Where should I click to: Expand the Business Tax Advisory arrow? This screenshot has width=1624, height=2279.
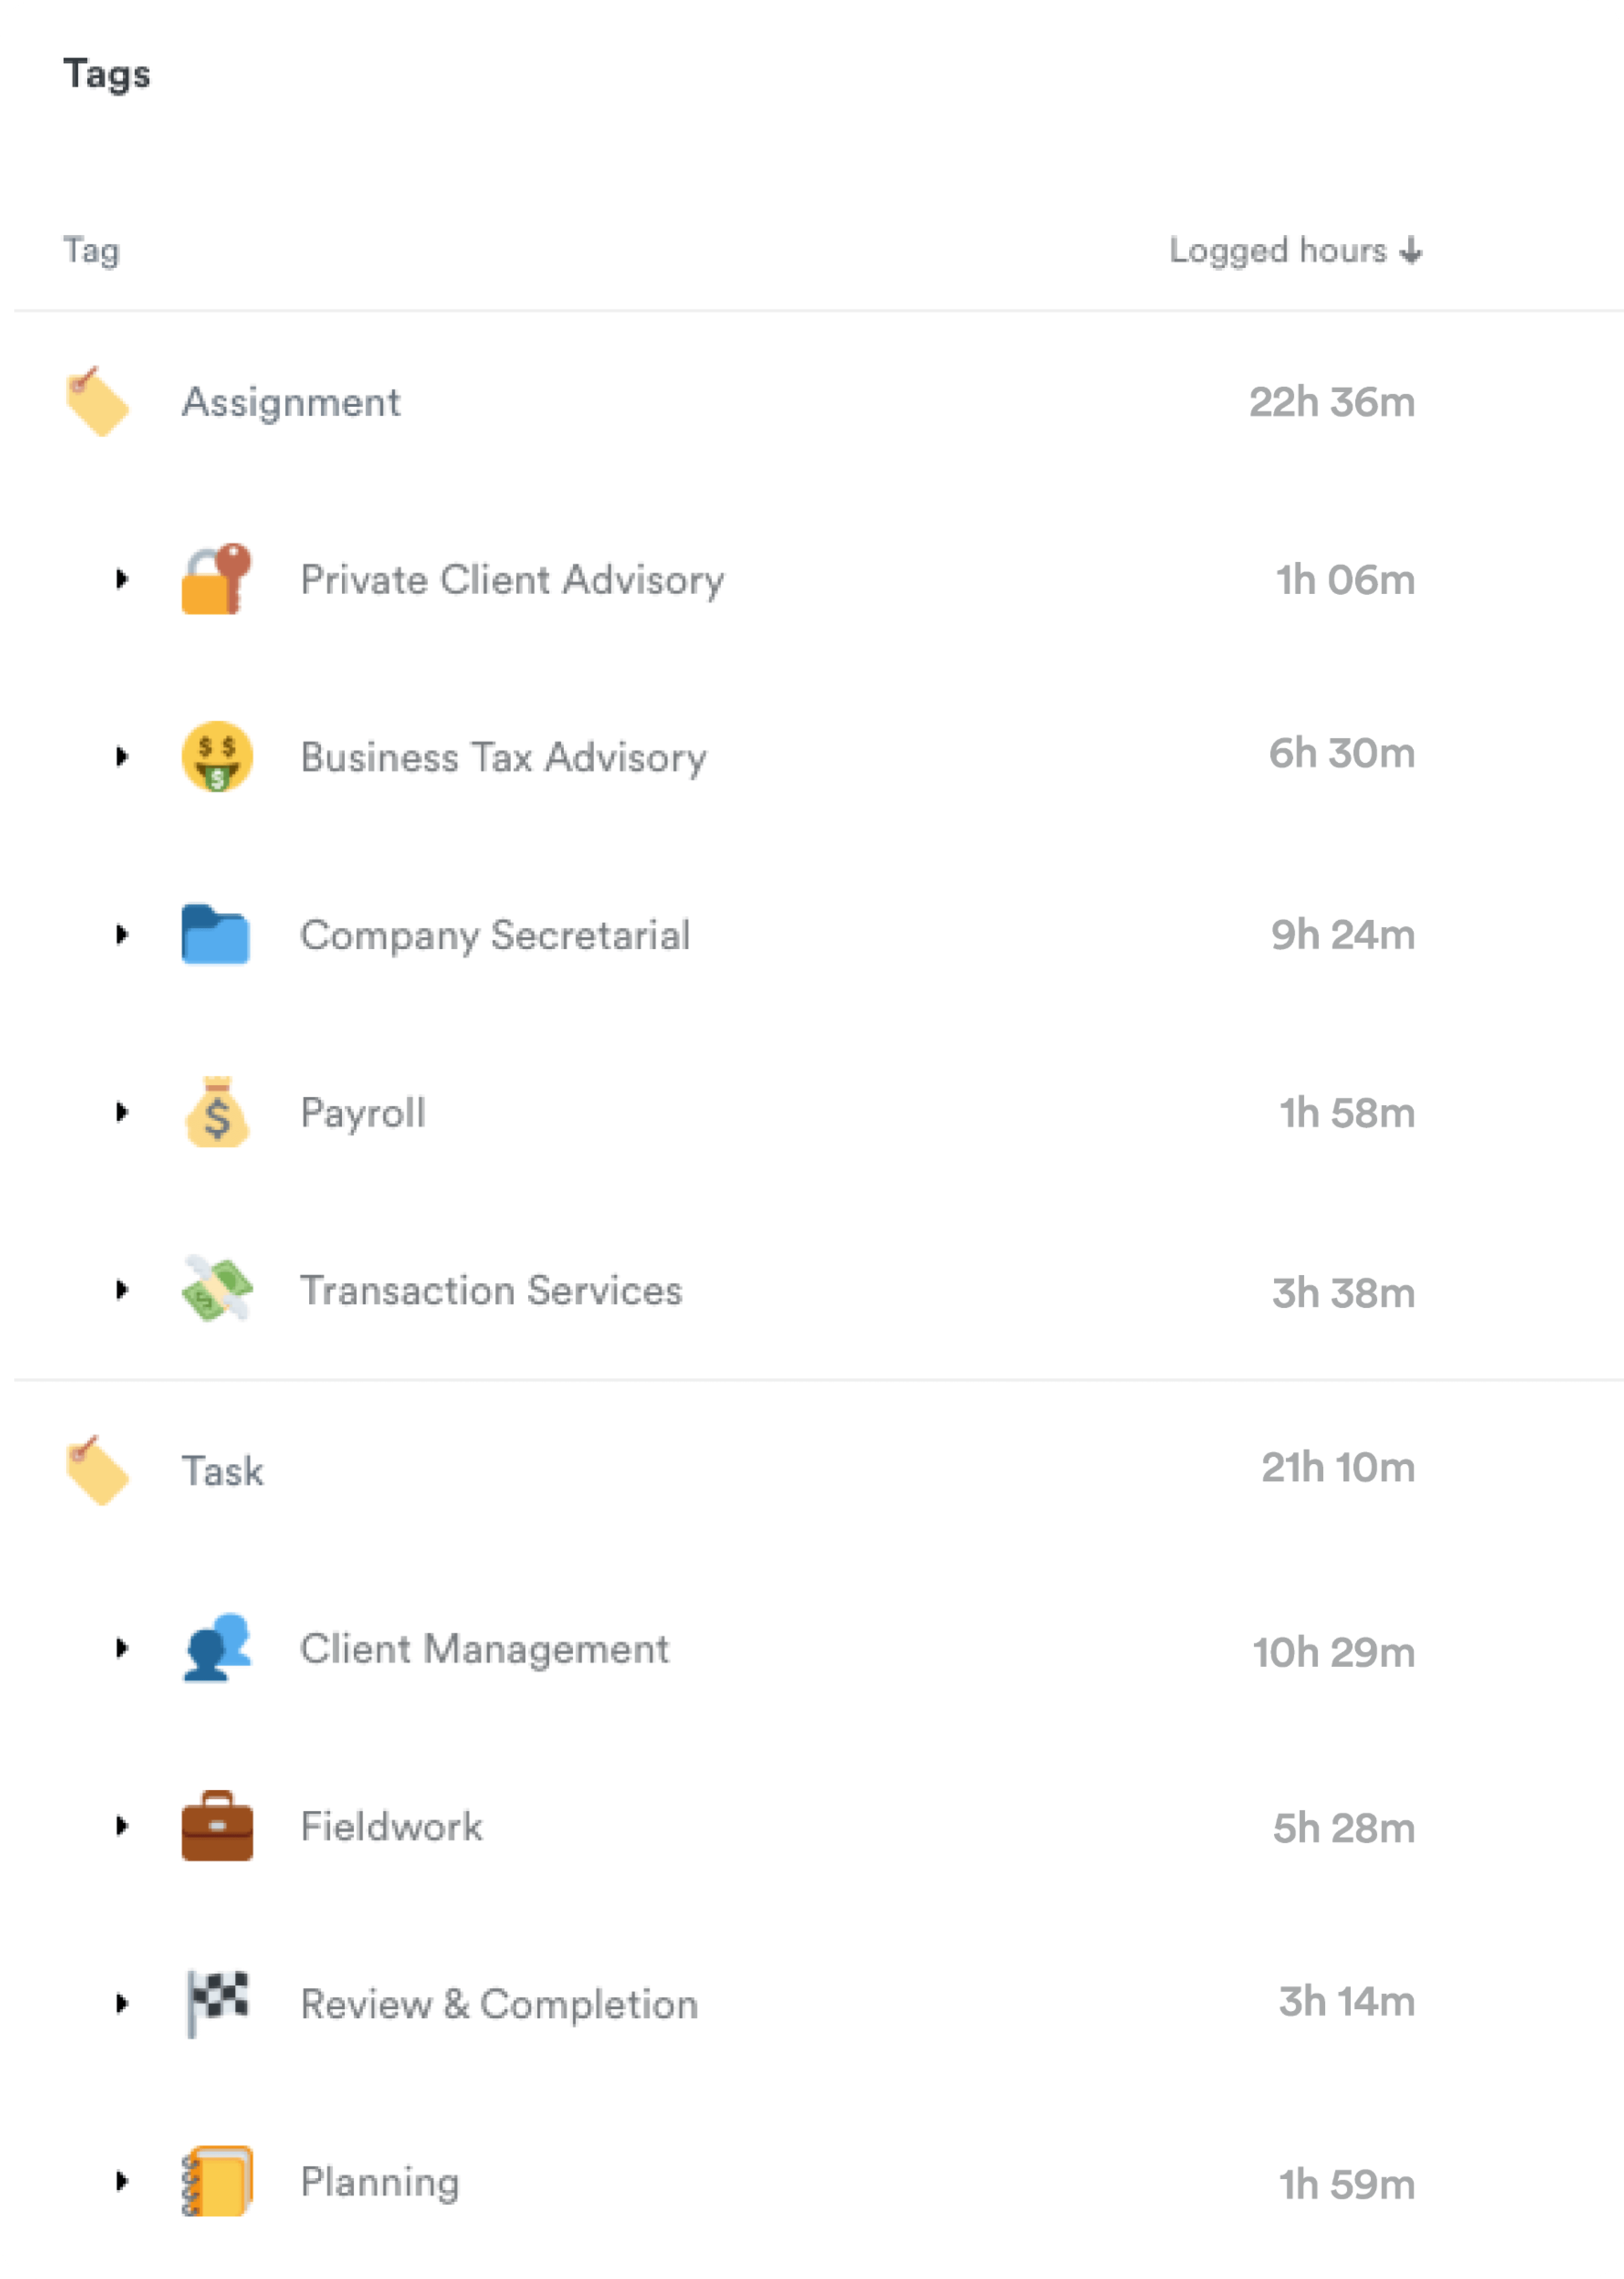coord(122,756)
